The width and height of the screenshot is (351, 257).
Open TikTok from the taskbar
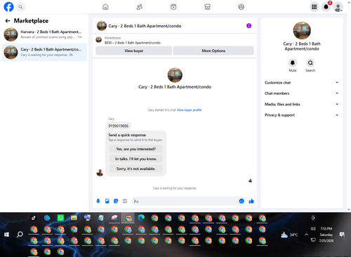[x=34, y=218]
